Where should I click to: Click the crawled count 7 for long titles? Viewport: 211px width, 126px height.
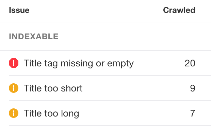pyautogui.click(x=193, y=113)
